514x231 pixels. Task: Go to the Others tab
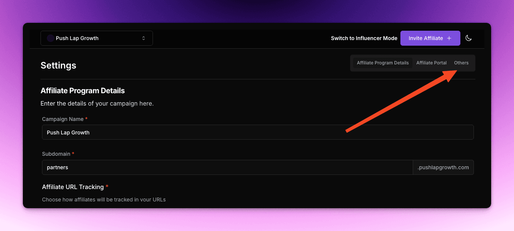pos(461,63)
